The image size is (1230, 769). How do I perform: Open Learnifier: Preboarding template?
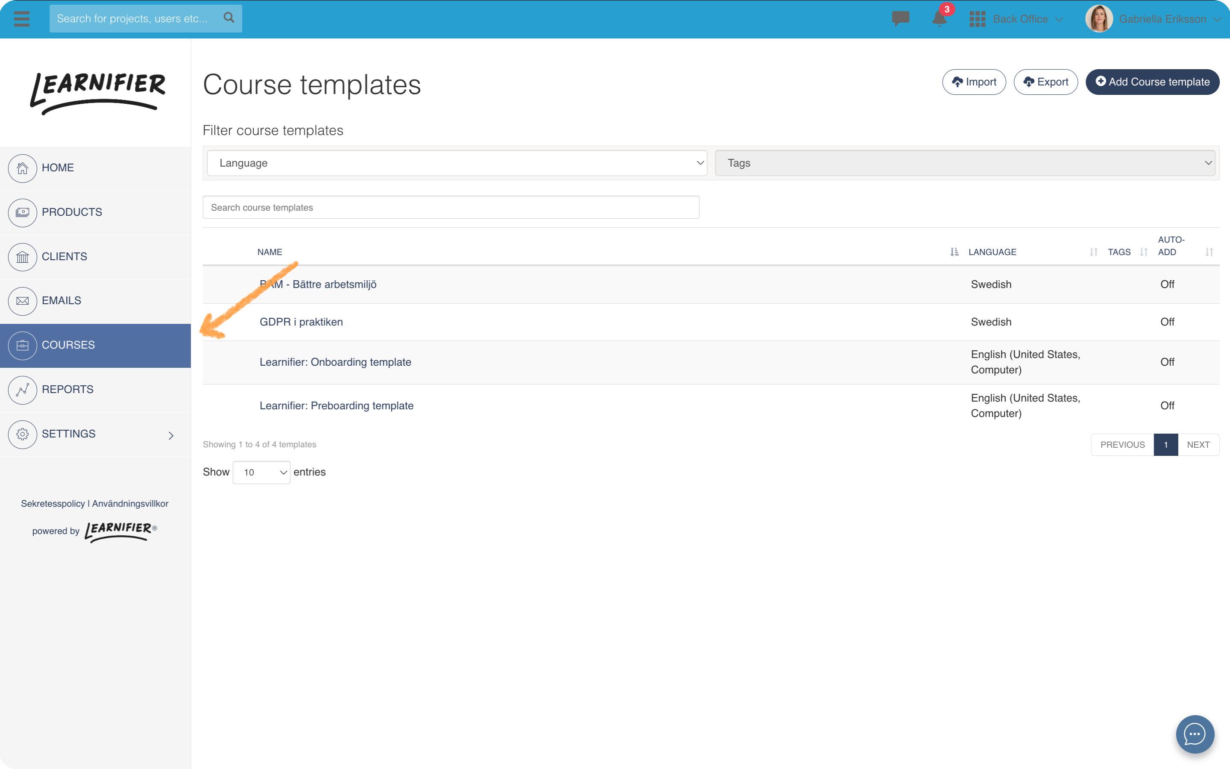pyautogui.click(x=337, y=406)
